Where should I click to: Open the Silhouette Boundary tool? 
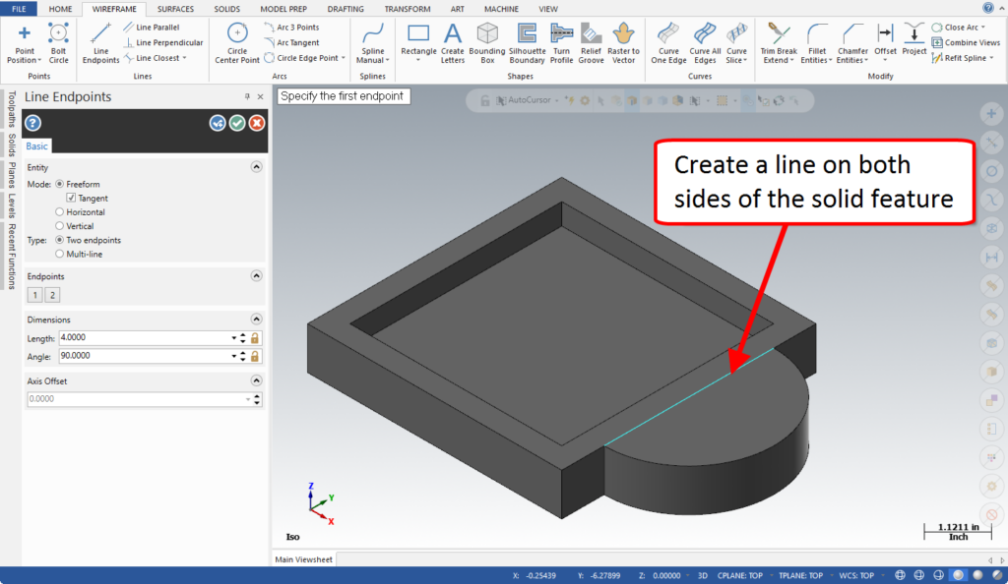(x=527, y=43)
